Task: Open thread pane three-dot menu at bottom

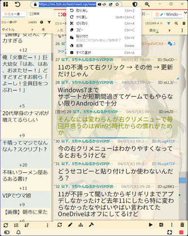Action: click(172, 225)
